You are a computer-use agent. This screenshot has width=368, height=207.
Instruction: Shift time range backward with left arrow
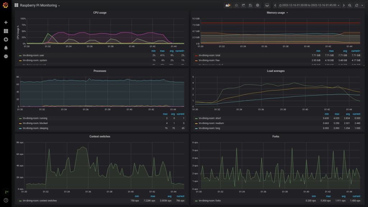[x=275, y=5]
